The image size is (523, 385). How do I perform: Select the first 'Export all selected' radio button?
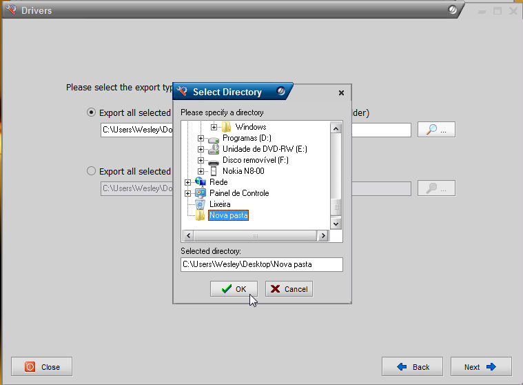[92, 112]
